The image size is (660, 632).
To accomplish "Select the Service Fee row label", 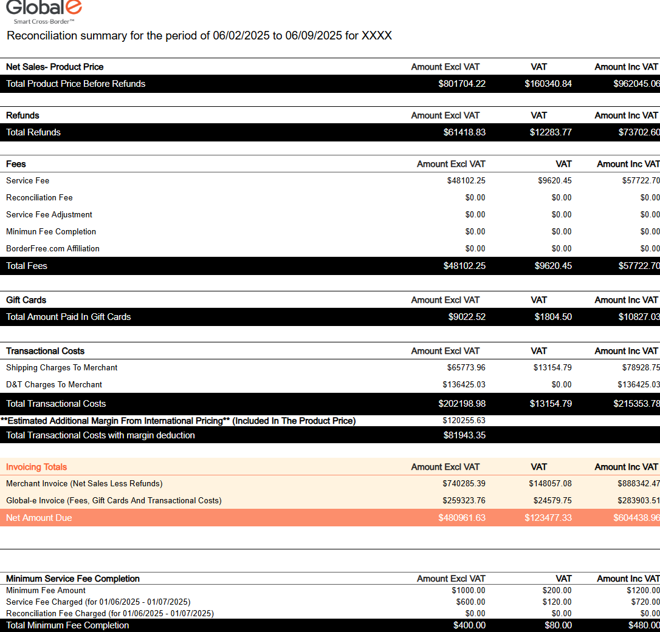I will tap(27, 181).
